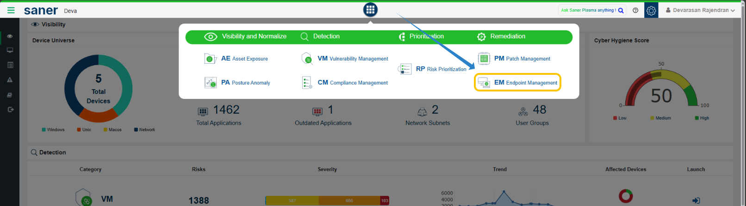Open EM Endpoint Management
The height and width of the screenshot is (206, 746).
pyautogui.click(x=517, y=83)
